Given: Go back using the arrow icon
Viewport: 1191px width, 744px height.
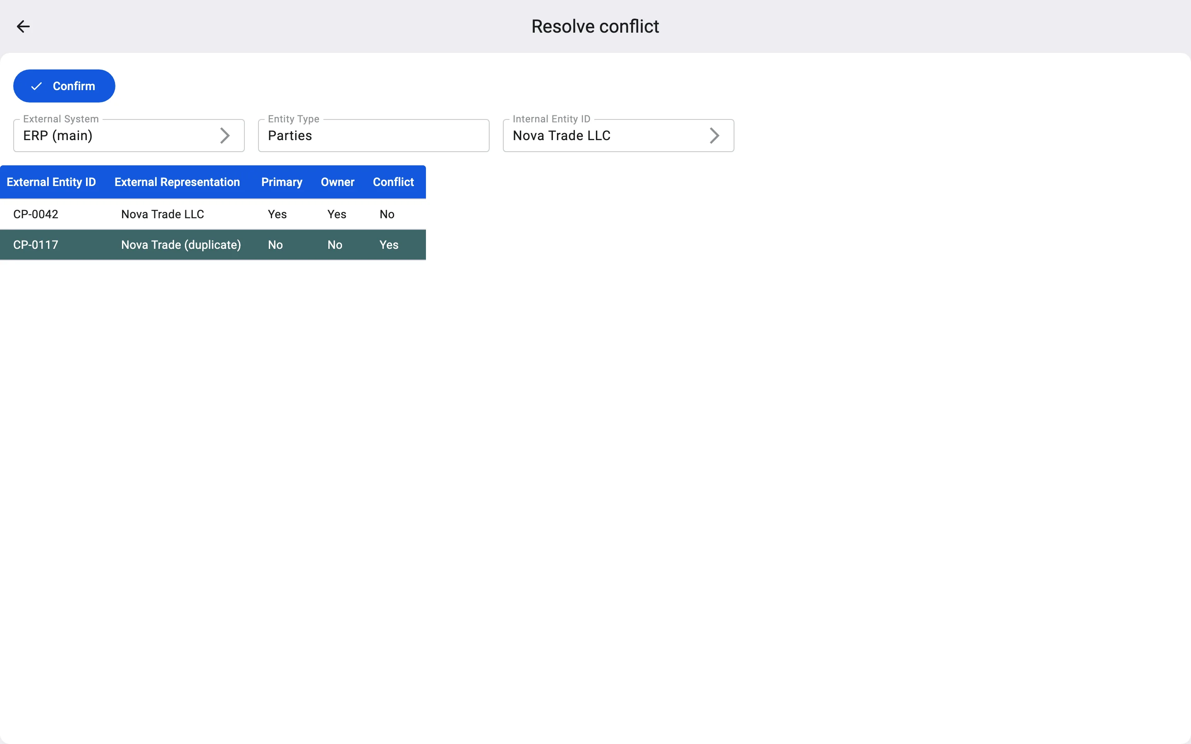Looking at the screenshot, I should pyautogui.click(x=23, y=26).
